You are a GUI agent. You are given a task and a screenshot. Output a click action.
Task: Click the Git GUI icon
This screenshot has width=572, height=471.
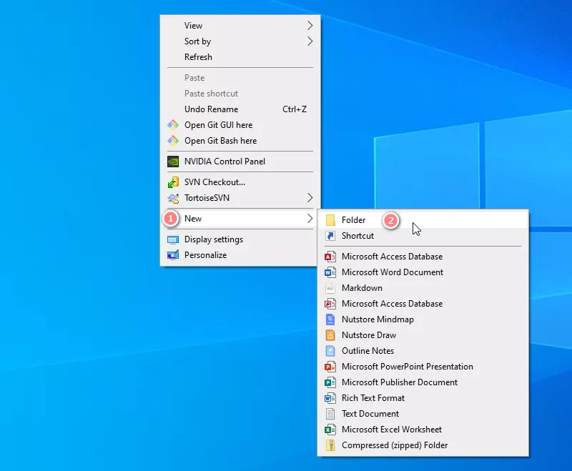[x=173, y=125]
